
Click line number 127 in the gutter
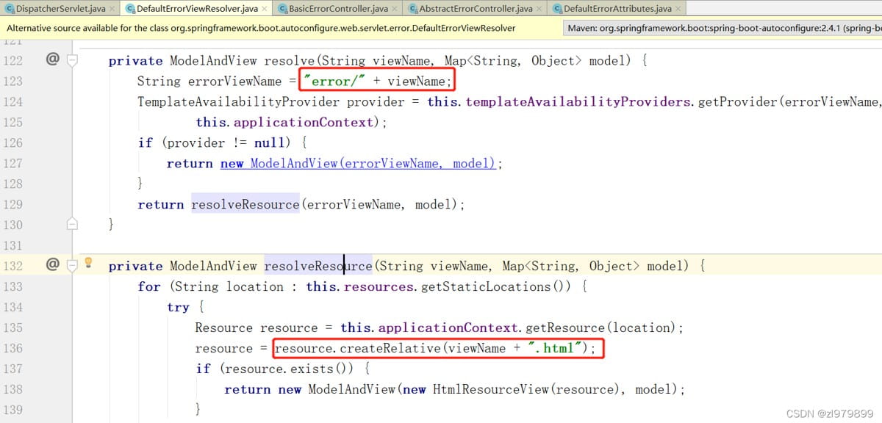12,163
